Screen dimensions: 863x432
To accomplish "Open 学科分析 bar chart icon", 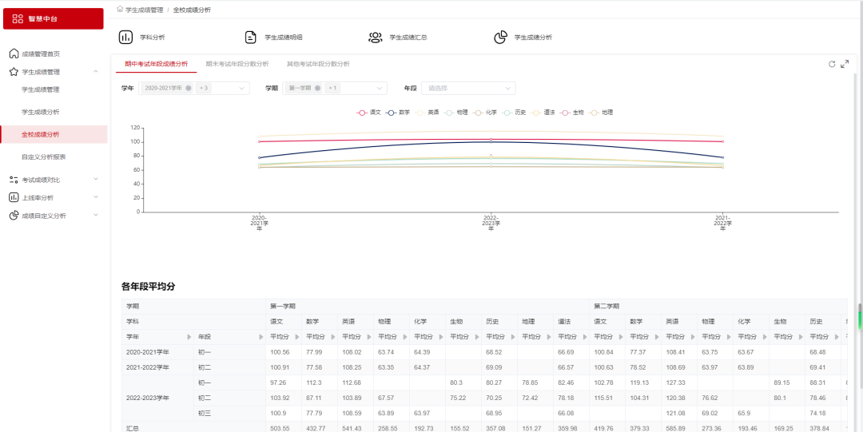I will [x=126, y=38].
